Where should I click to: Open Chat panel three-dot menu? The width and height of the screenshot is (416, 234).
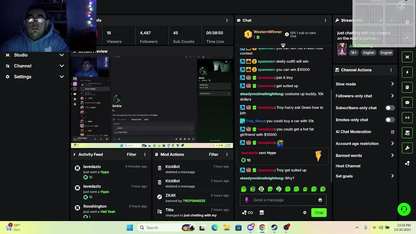point(325,20)
